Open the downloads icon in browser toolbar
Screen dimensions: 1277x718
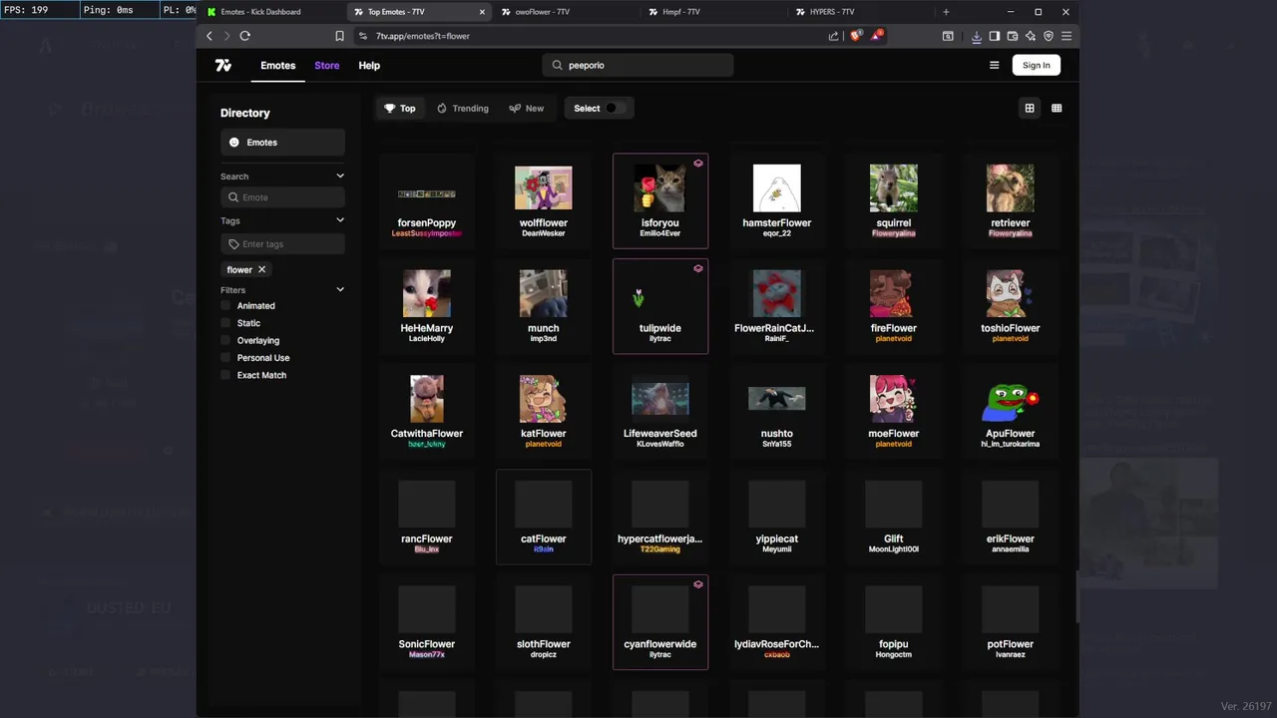pyautogui.click(x=976, y=36)
